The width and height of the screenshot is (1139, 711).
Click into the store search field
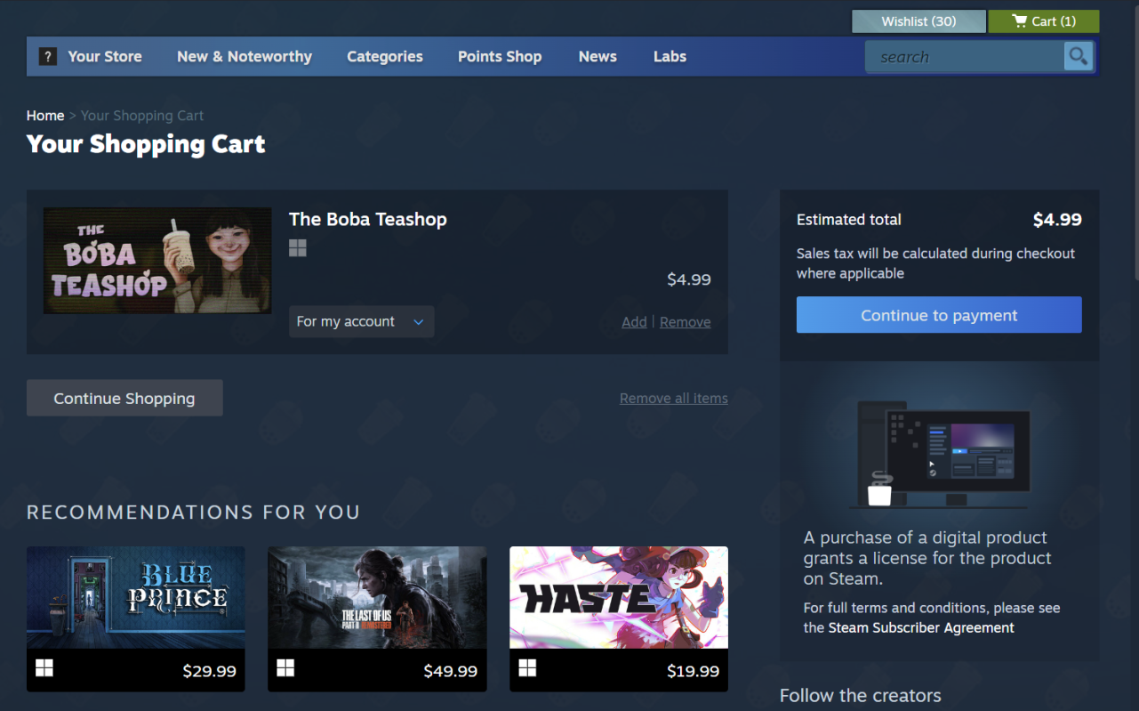[965, 57]
